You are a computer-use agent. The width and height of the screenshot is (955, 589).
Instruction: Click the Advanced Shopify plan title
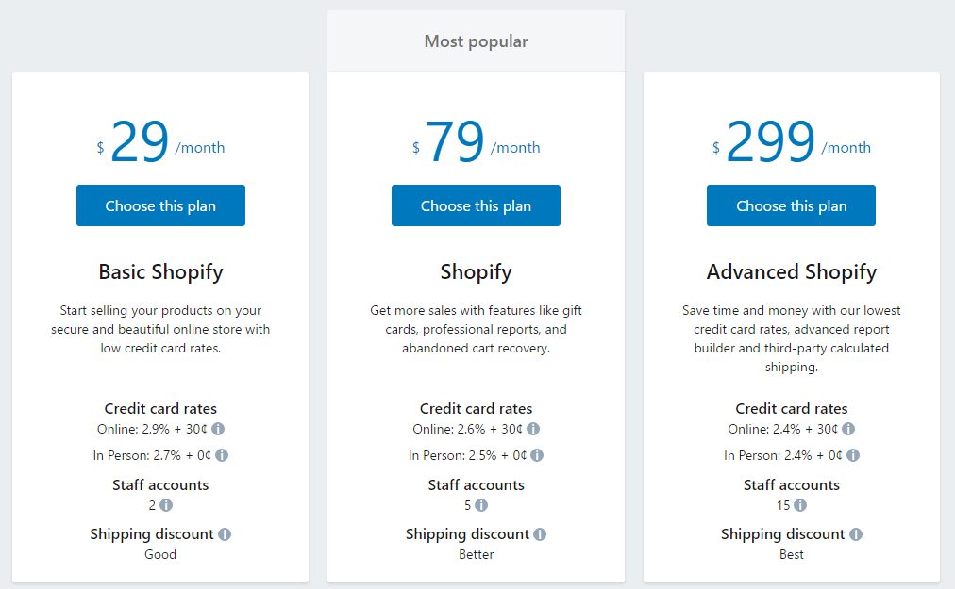pos(791,272)
